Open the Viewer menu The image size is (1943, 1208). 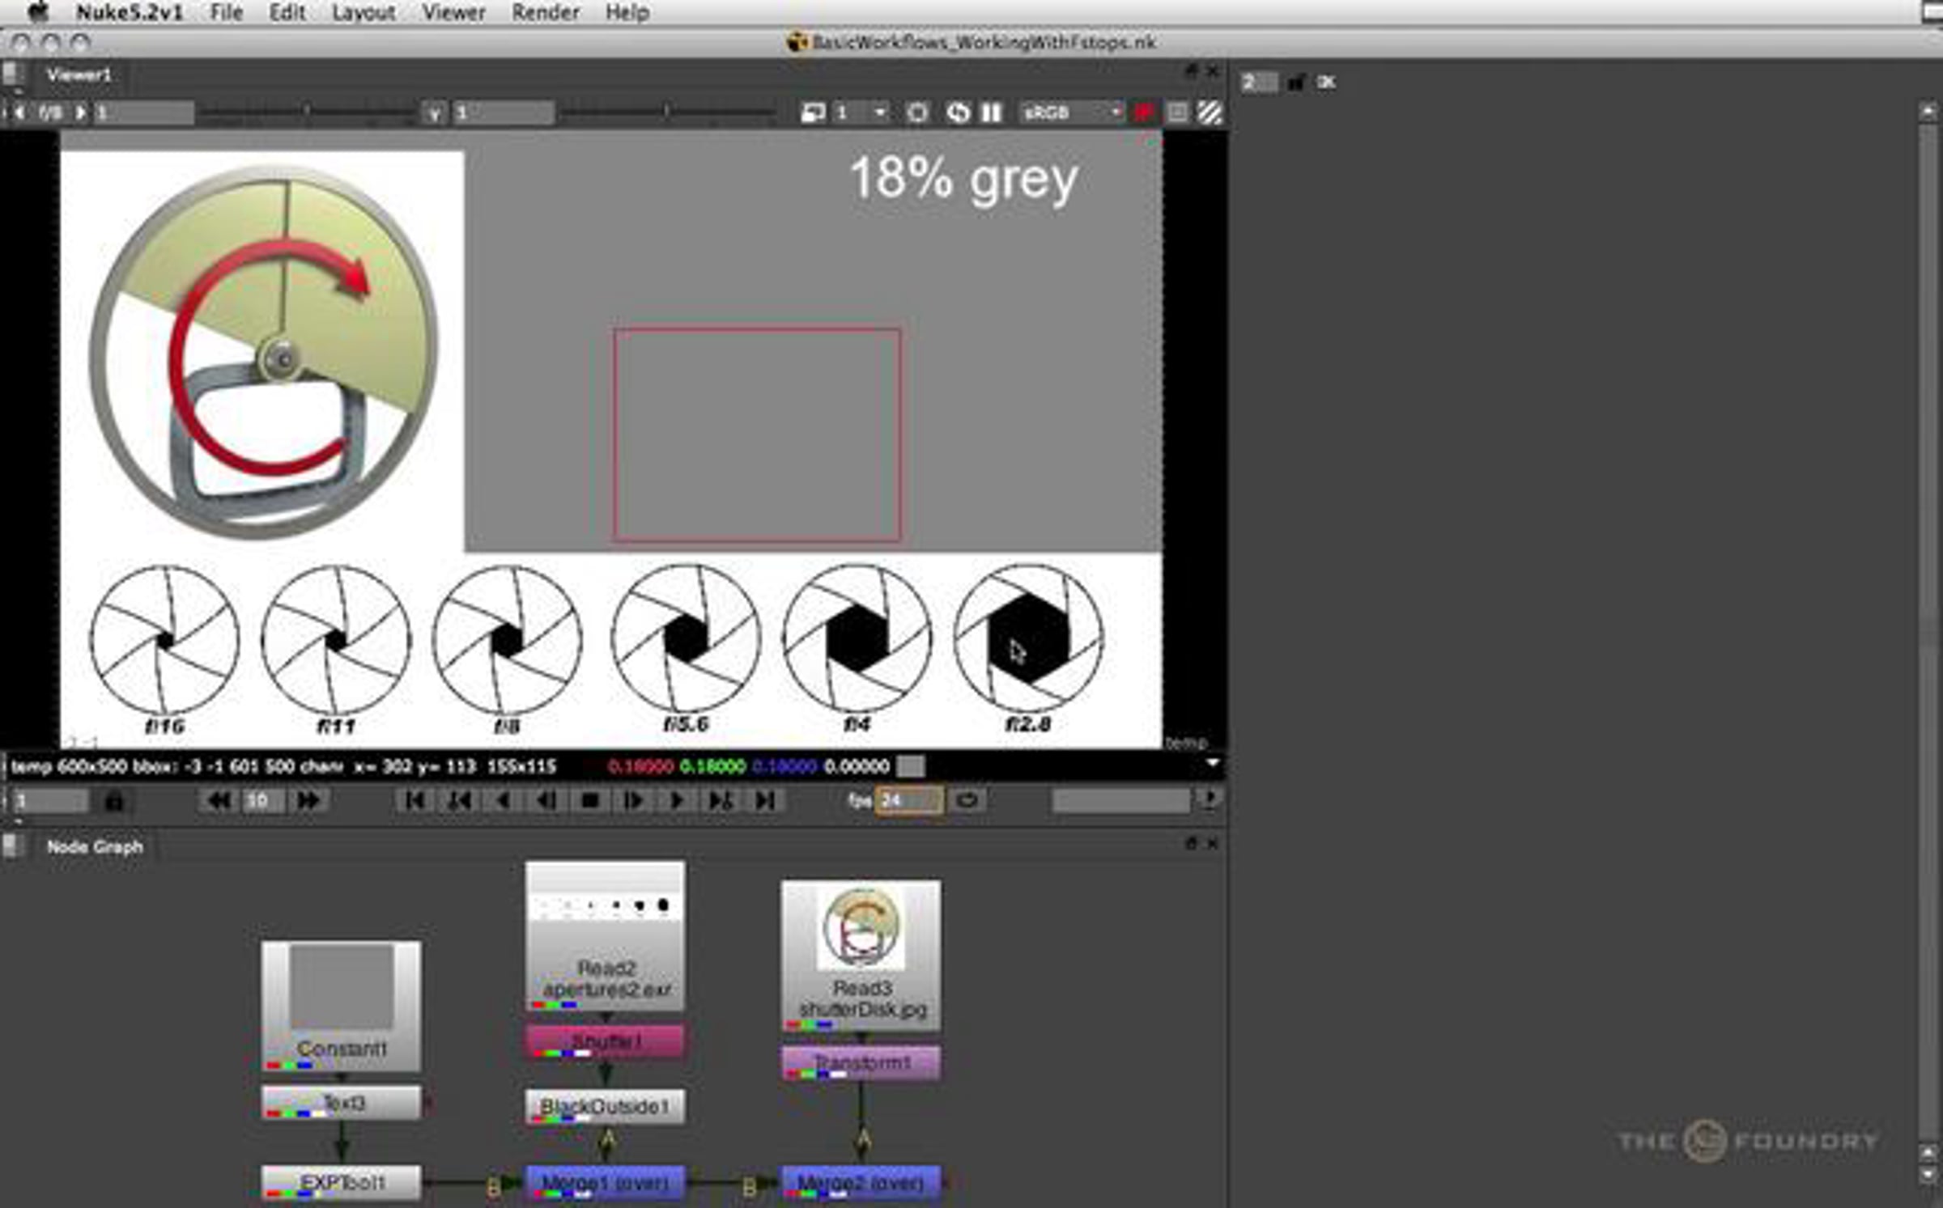point(453,12)
